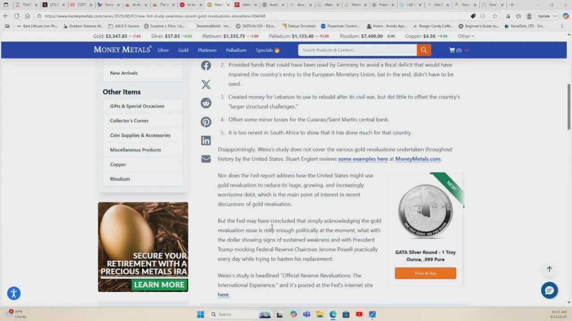Viewport: 572px width, 321px height.
Task: Click Price & Buy button
Action: [x=425, y=273]
